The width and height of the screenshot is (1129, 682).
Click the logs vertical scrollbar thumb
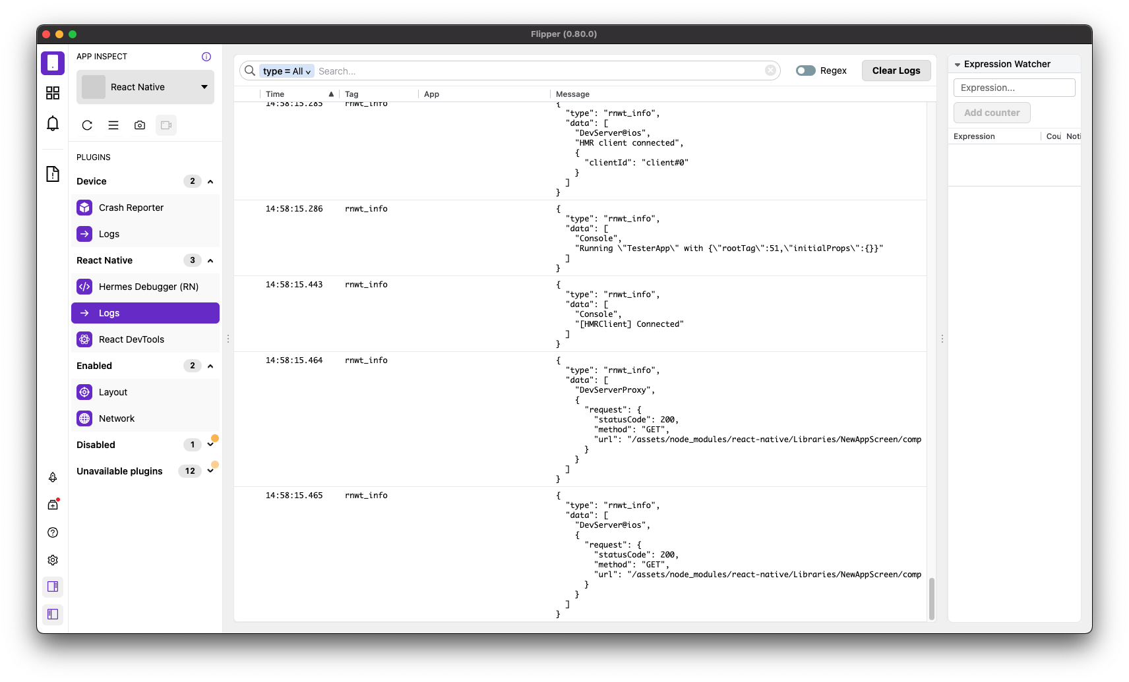tap(932, 599)
